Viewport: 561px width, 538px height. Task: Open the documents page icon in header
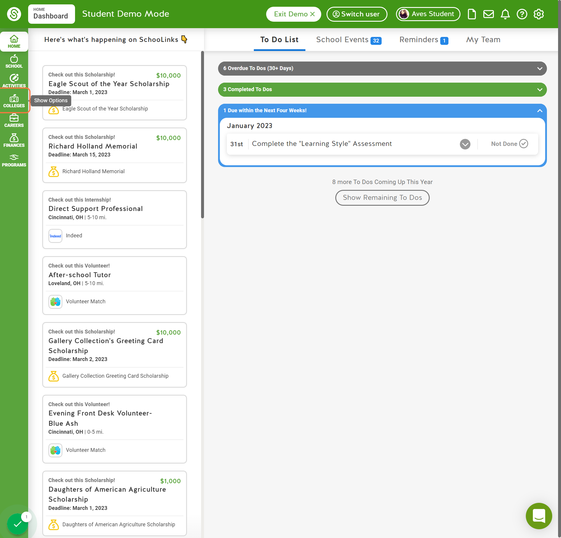click(x=472, y=14)
